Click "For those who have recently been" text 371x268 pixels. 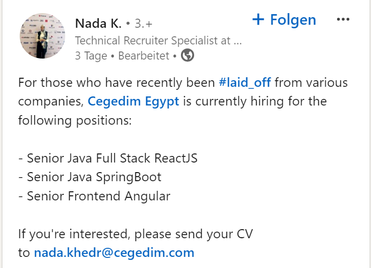(116, 82)
